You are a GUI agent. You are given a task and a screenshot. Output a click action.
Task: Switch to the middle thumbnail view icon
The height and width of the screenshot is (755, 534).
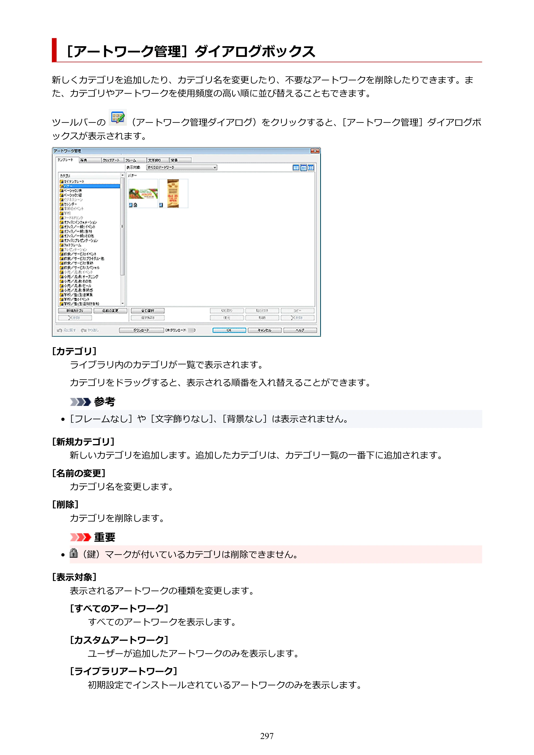[x=303, y=168]
